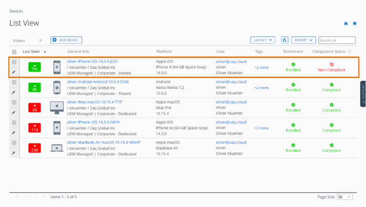The image size is (366, 207).
Task: Open the Export dropdown
Action: pos(304,40)
